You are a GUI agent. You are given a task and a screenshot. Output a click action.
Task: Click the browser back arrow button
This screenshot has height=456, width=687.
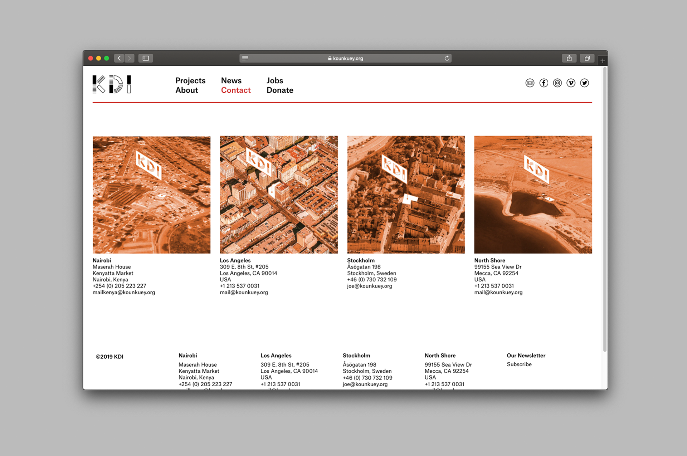coord(119,58)
